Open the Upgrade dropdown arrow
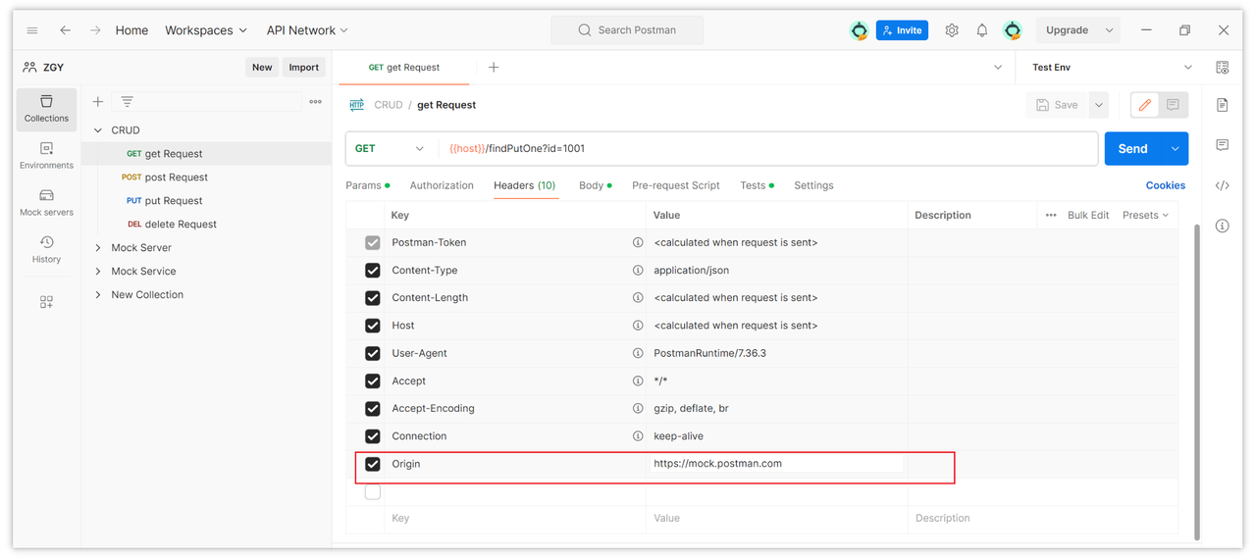1256x558 pixels. click(1110, 30)
